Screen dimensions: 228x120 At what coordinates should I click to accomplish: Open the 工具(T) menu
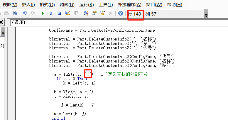106,5
